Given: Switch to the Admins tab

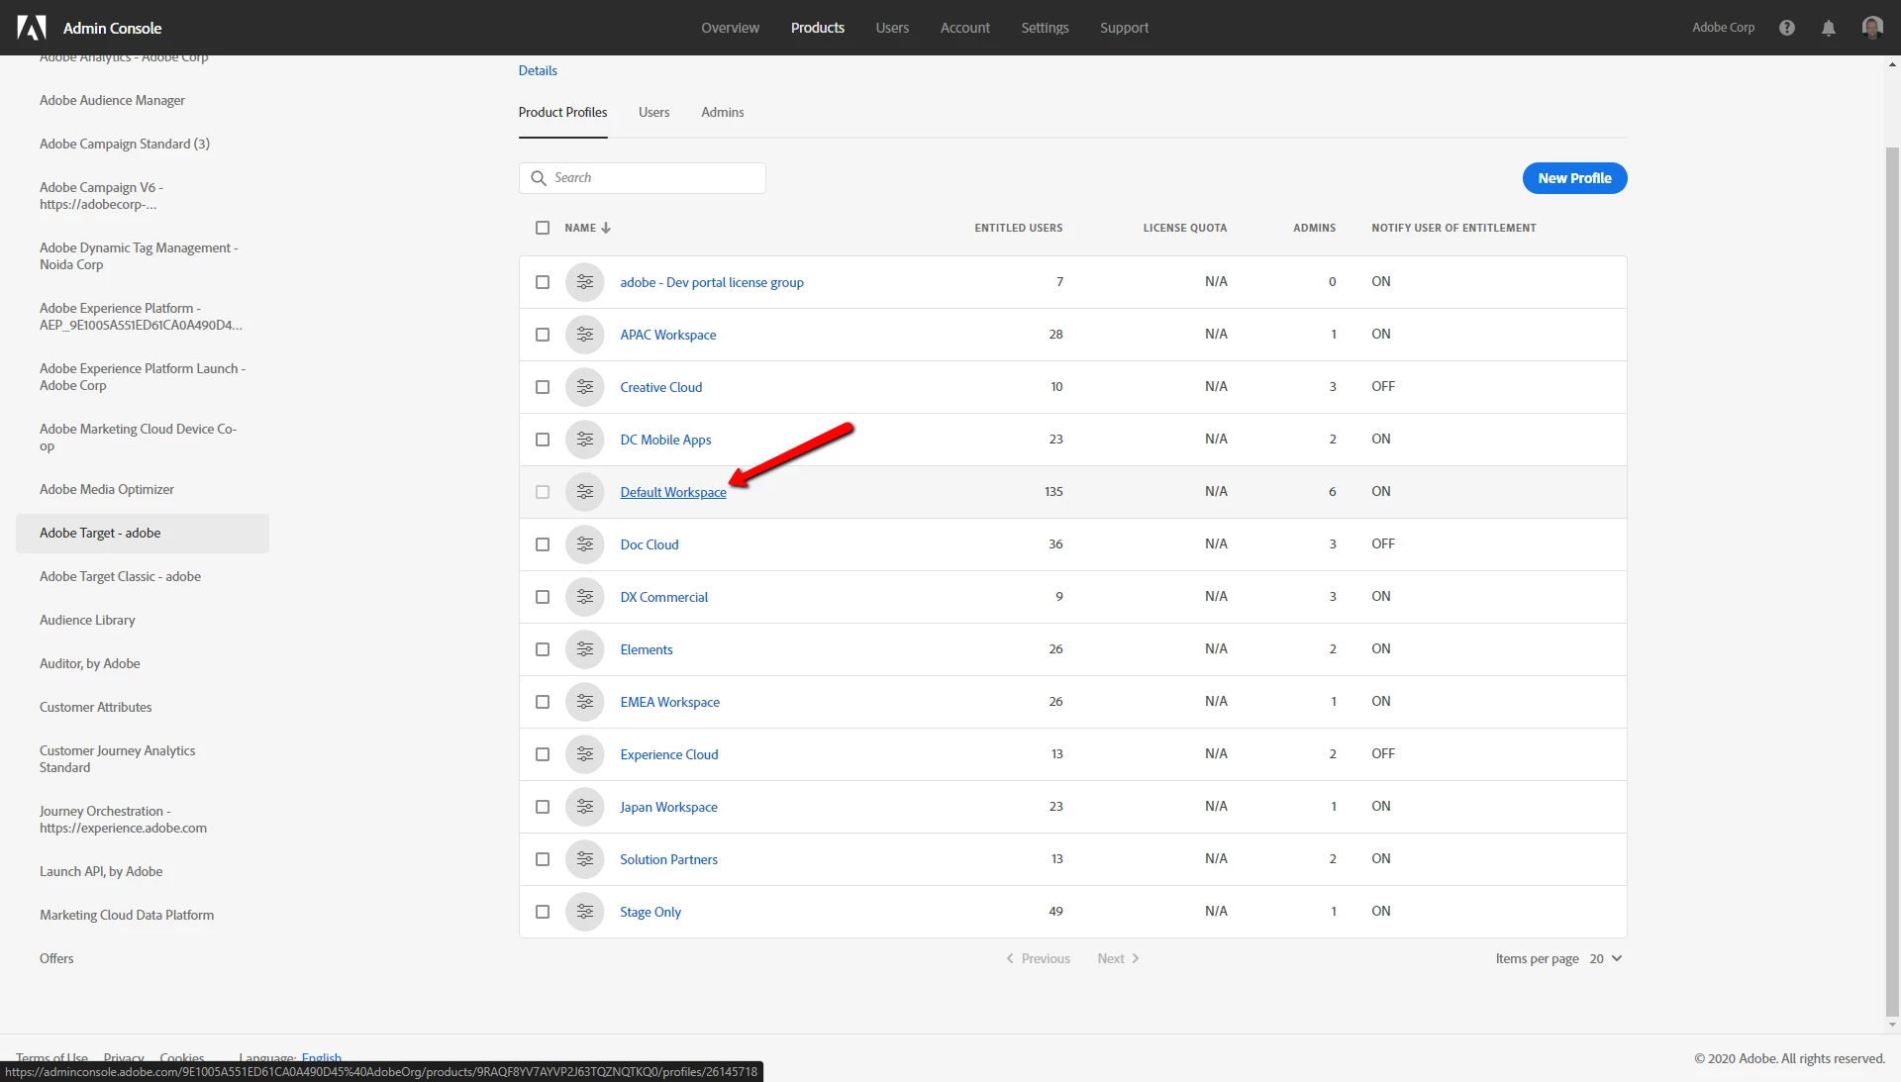Looking at the screenshot, I should (x=722, y=112).
